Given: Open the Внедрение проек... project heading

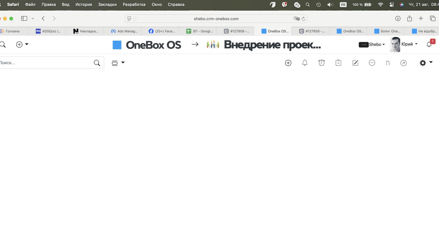Looking at the screenshot, I should 272,45.
